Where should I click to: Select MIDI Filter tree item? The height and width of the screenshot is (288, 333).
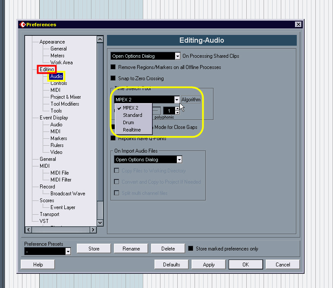(61, 180)
